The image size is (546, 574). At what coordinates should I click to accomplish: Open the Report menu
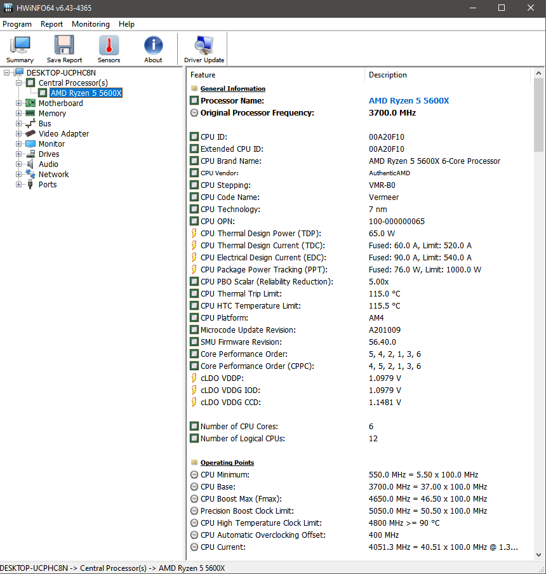51,24
